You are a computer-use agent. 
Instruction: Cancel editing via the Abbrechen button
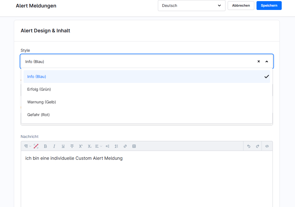point(241,5)
